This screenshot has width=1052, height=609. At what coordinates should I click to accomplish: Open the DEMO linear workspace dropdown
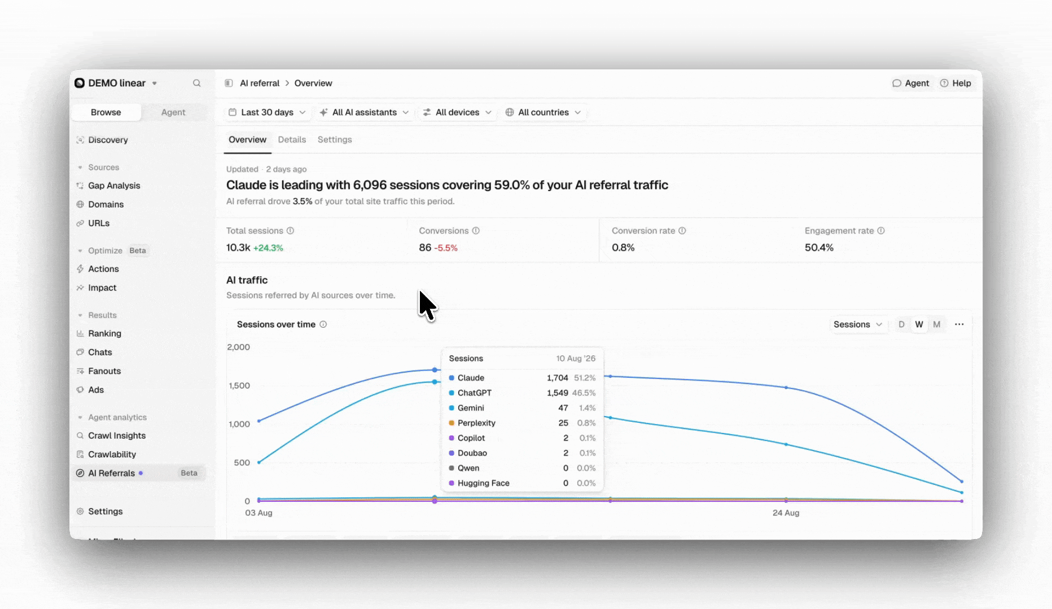pyautogui.click(x=155, y=83)
